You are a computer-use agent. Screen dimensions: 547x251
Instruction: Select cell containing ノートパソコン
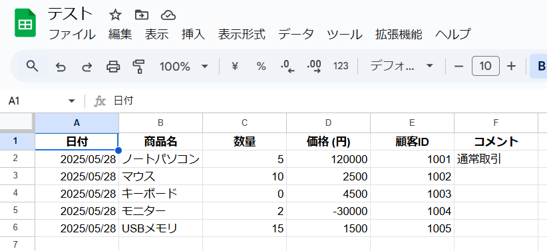point(161,159)
